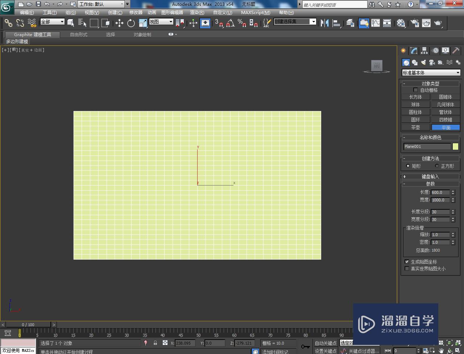Open the Material Editor

tap(401, 23)
